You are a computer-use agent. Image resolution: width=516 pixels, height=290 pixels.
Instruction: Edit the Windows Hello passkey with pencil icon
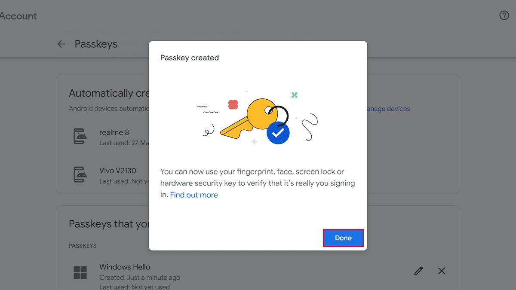coord(418,271)
